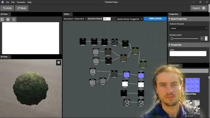This screenshot has height=118, width=210.
Task: Select the bottom-left black-and-white cell pattern node
Action: [x=127, y=102]
